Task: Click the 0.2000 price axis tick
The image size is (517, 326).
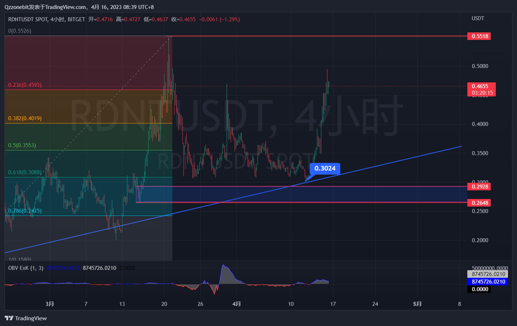Action: point(480,240)
